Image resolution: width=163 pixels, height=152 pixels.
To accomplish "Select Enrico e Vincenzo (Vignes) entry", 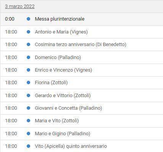I will [63, 70].
